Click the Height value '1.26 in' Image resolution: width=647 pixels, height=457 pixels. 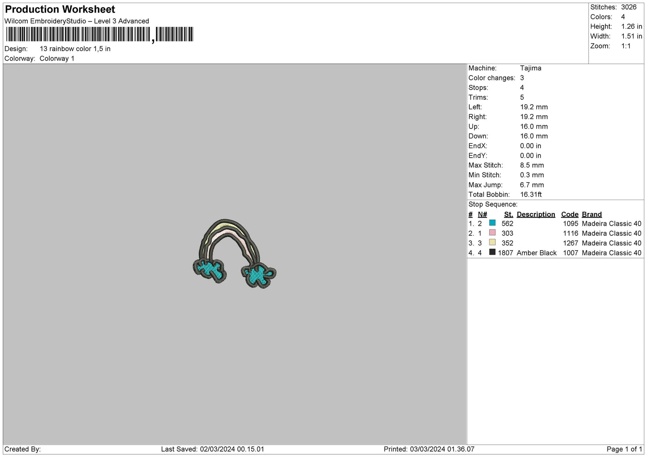click(632, 26)
